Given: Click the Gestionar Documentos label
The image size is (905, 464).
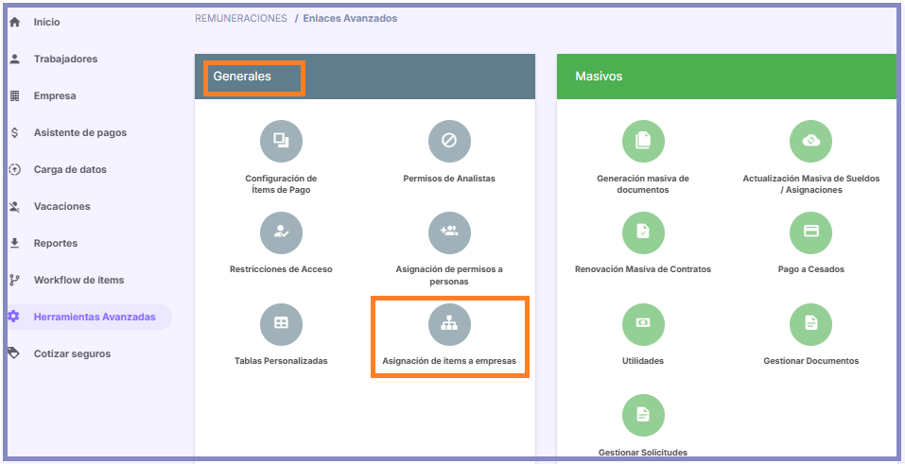Looking at the screenshot, I should coord(811,361).
